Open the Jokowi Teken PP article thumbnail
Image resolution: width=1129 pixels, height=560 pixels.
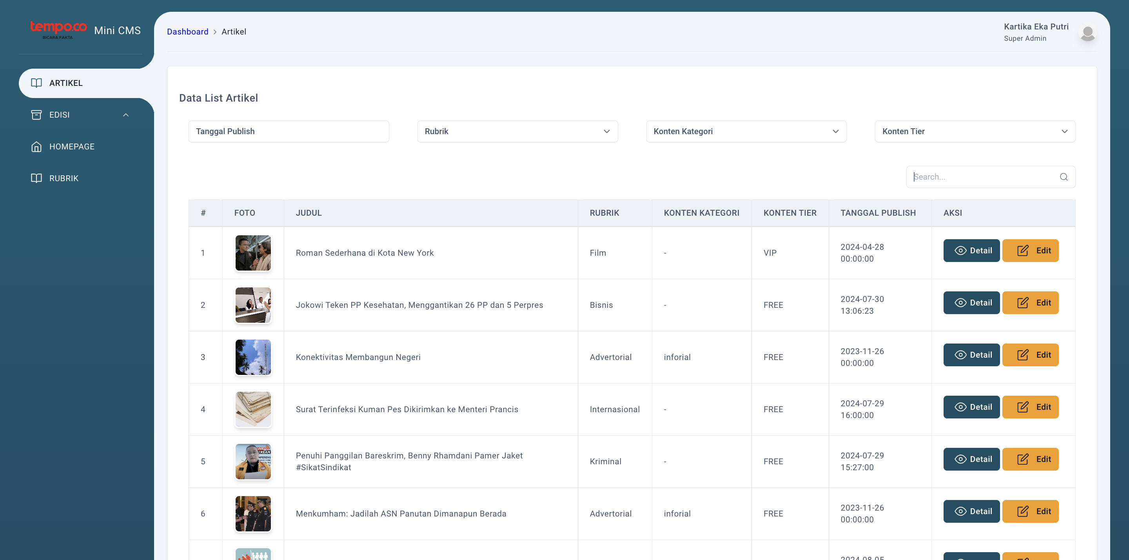tap(253, 305)
